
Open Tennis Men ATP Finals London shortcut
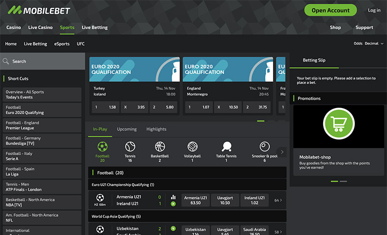click(x=42, y=187)
